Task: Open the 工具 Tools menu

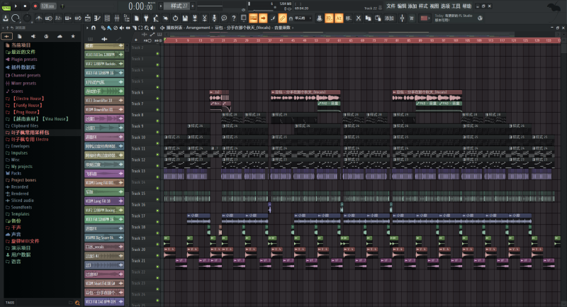Action: (x=456, y=6)
